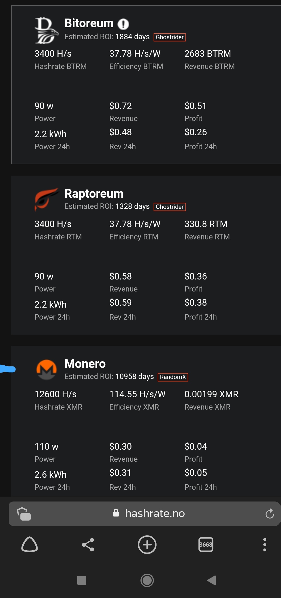The image size is (281, 598).
Task: Open the Monero title link
Action: 85,364
